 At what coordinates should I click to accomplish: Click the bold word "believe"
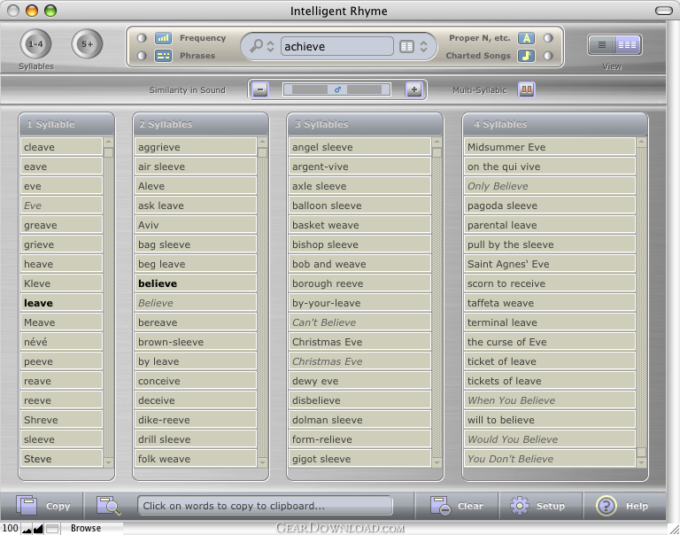[x=195, y=283]
